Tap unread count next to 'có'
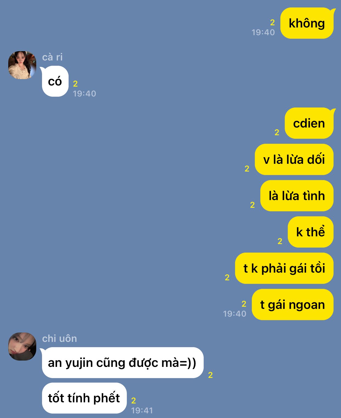Viewport: 341px width, 418px height. 76,84
